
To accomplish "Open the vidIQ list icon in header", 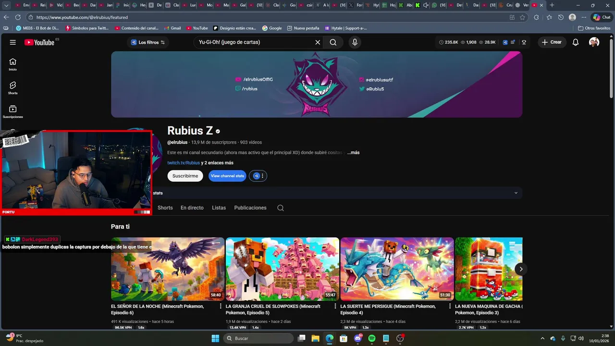I will pos(513,42).
